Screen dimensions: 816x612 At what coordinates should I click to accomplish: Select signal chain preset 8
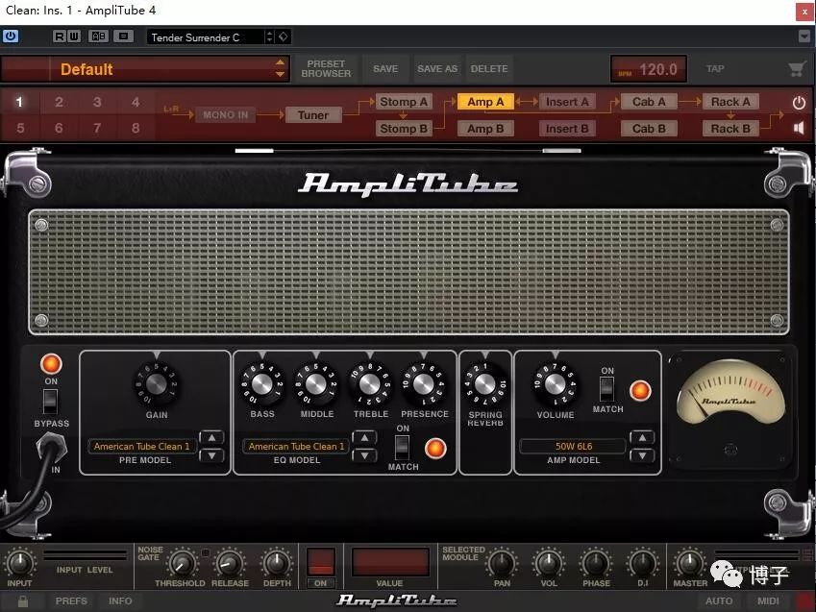click(x=136, y=128)
